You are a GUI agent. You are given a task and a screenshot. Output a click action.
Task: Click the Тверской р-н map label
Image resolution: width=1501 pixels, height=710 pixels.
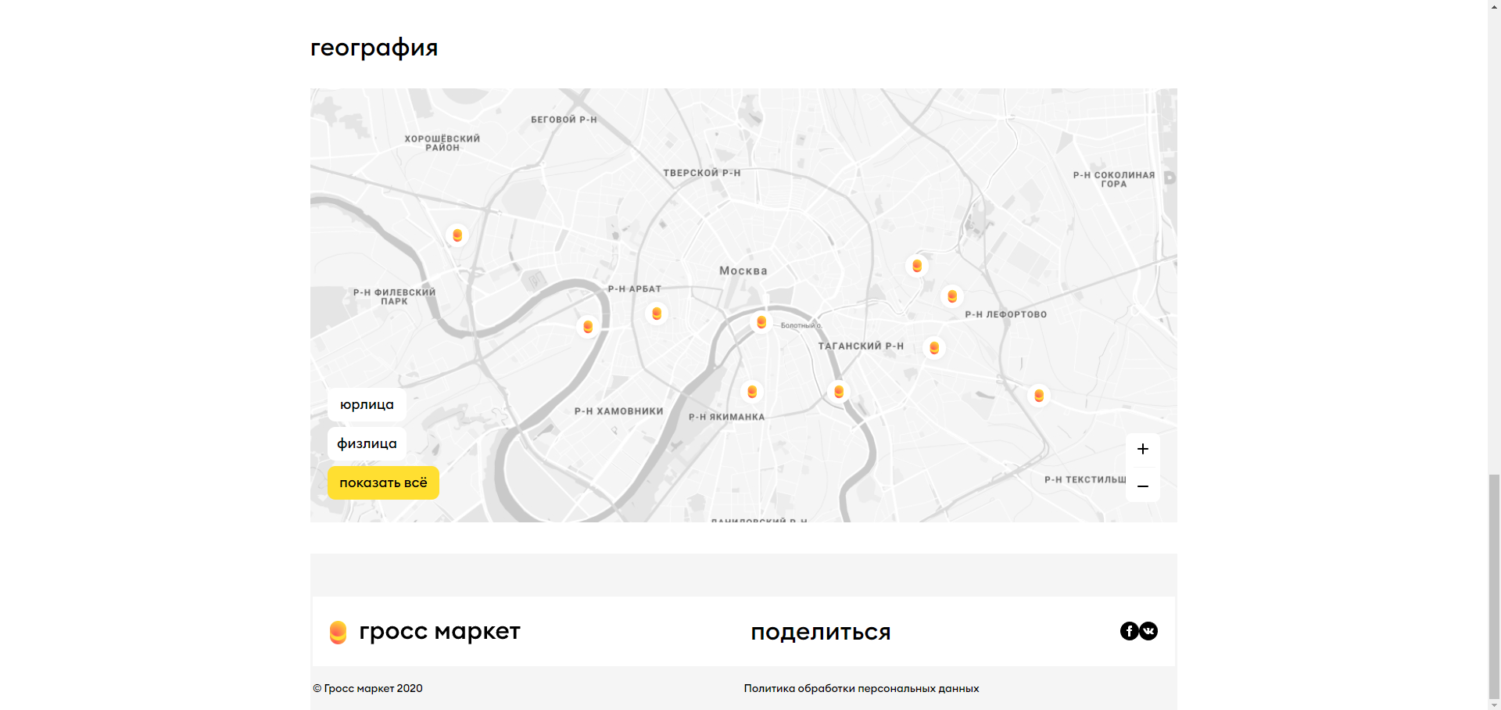pos(702,173)
